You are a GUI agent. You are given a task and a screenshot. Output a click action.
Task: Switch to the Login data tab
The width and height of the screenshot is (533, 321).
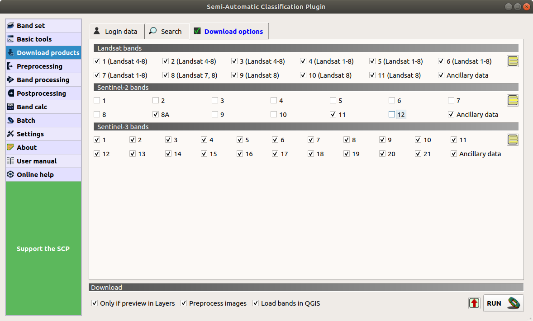tap(116, 32)
